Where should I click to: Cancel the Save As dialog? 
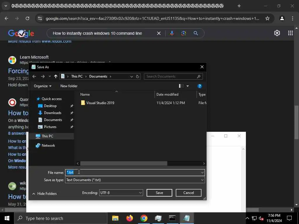click(188, 193)
